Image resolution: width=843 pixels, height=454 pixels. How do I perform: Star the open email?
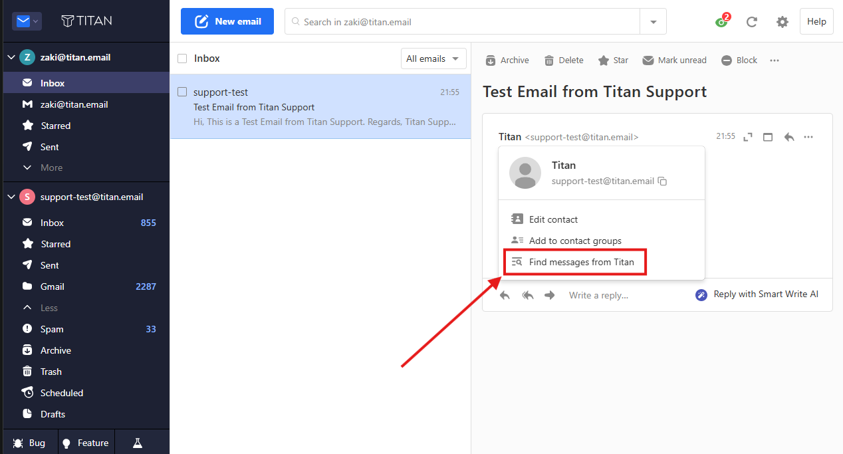(x=613, y=60)
